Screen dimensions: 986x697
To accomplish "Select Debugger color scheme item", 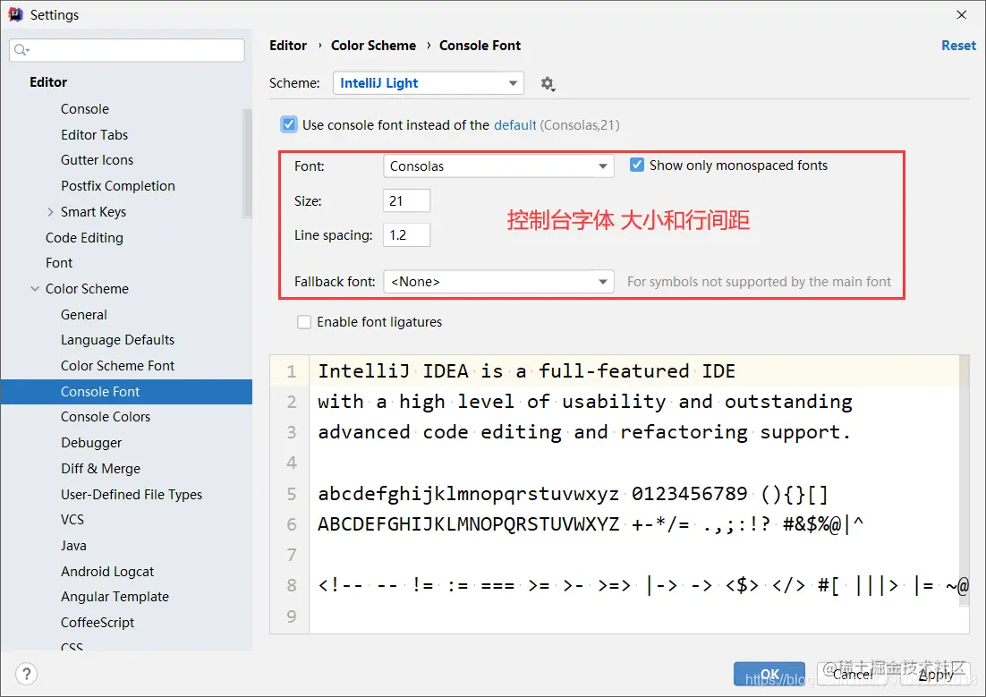I will point(91,443).
